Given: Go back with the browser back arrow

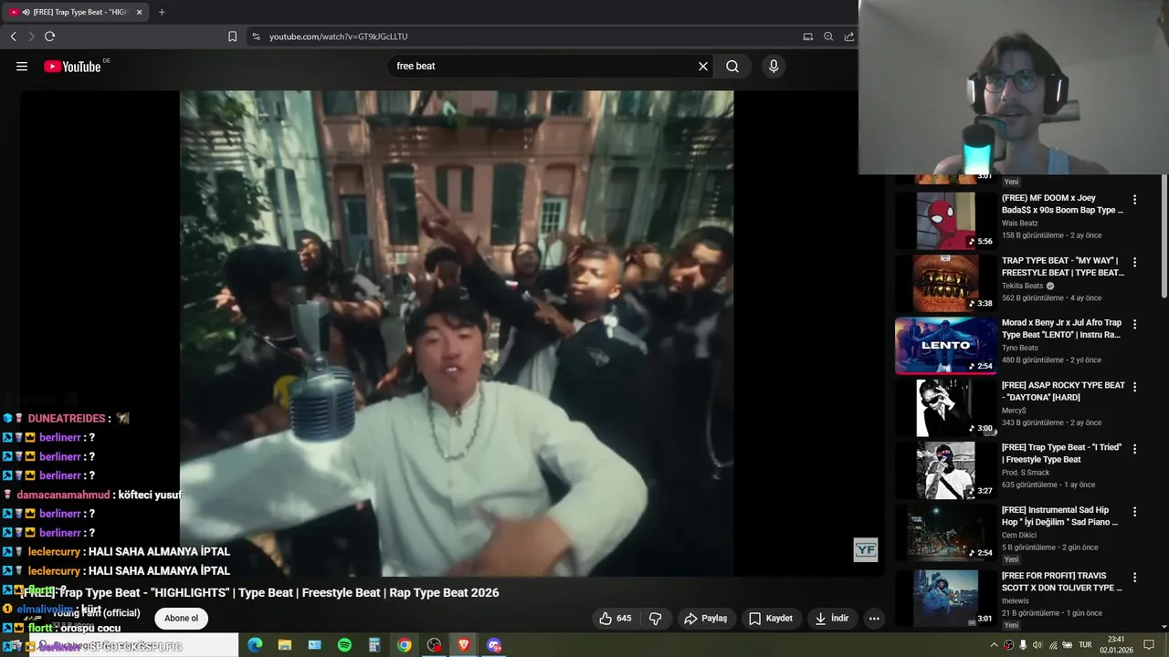Looking at the screenshot, I should pyautogui.click(x=13, y=36).
